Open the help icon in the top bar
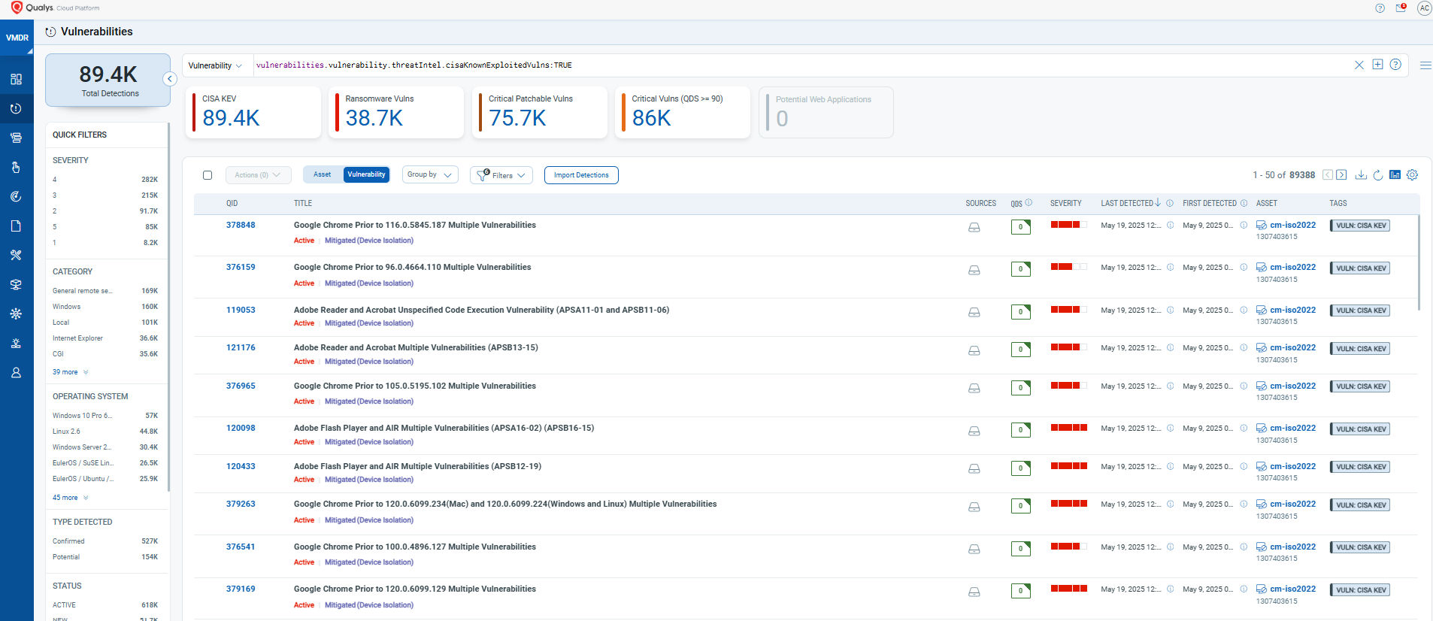 [x=1380, y=8]
